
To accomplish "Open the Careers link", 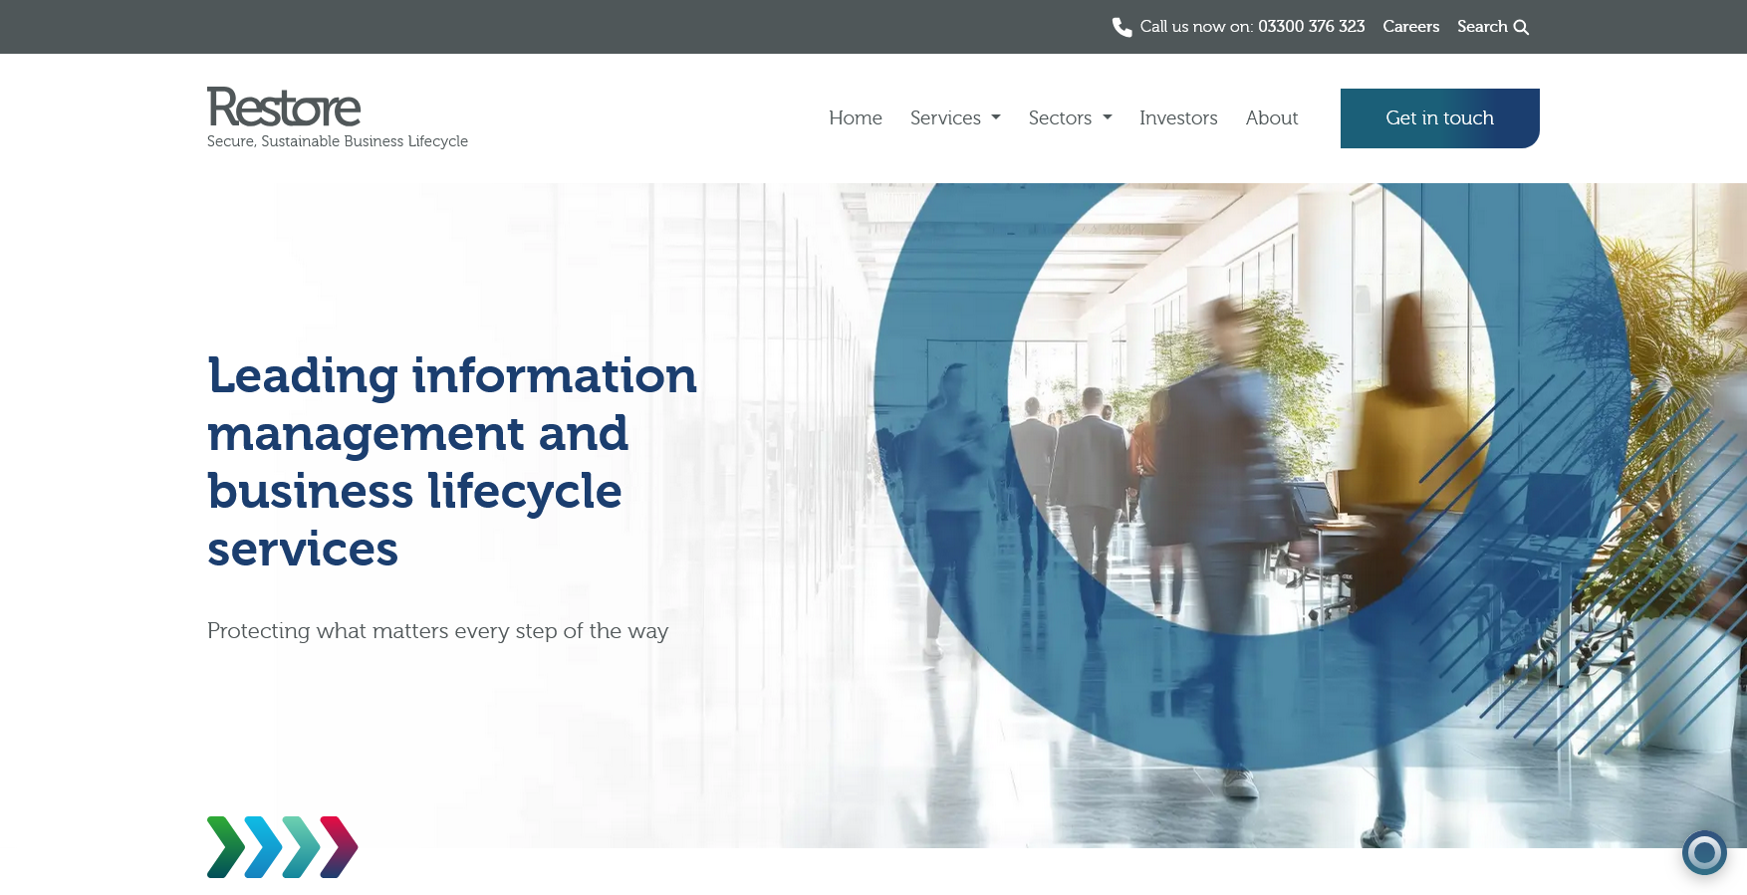I will pyautogui.click(x=1410, y=27).
